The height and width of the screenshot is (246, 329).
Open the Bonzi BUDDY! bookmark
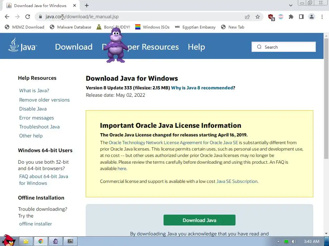point(113,27)
